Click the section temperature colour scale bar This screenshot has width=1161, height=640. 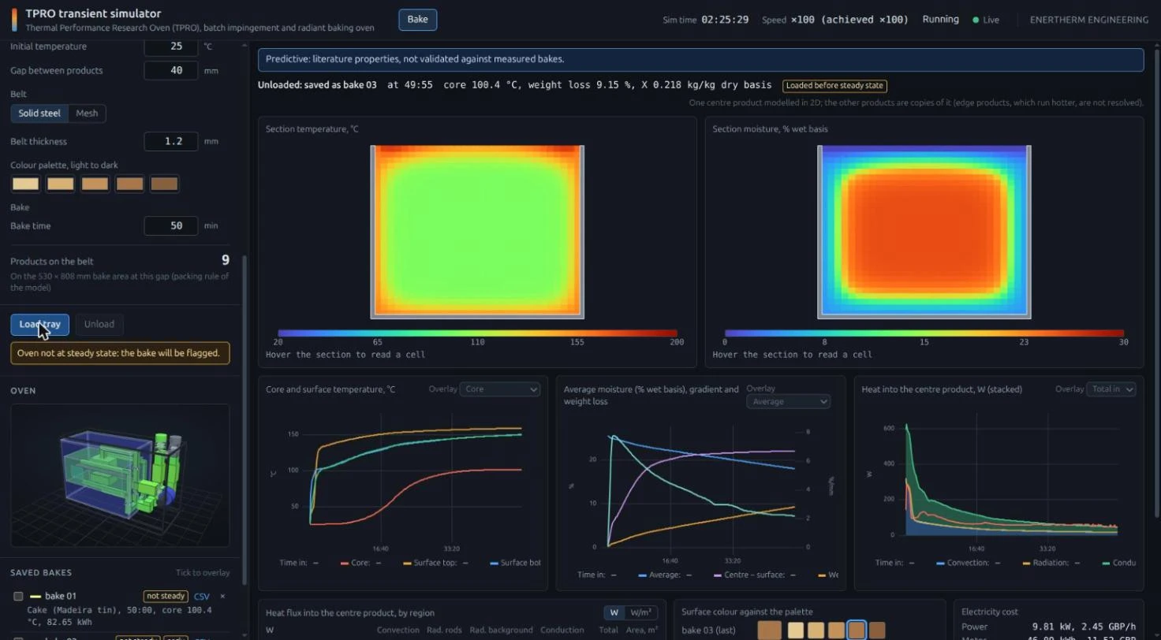[x=477, y=333]
